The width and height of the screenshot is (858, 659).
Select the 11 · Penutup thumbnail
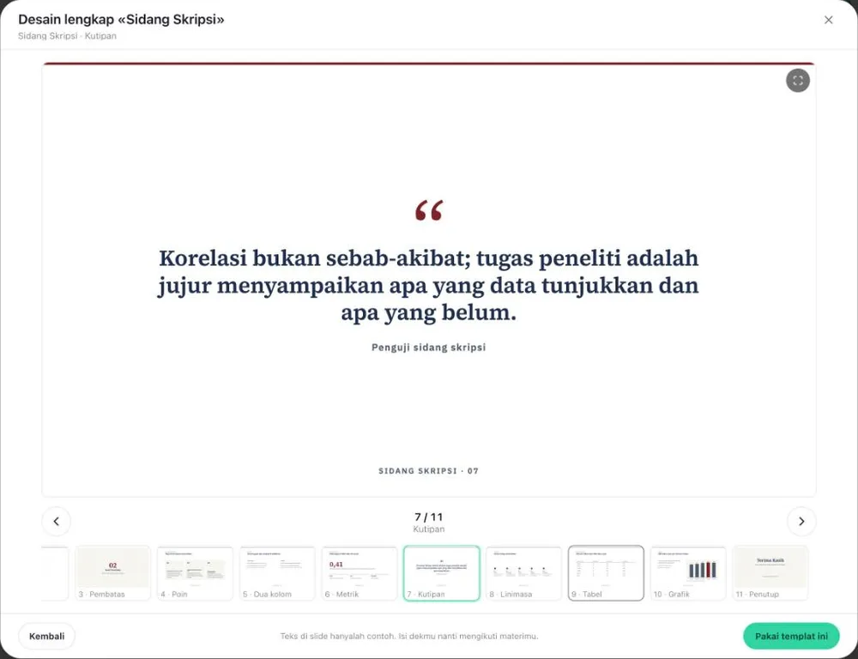(770, 573)
